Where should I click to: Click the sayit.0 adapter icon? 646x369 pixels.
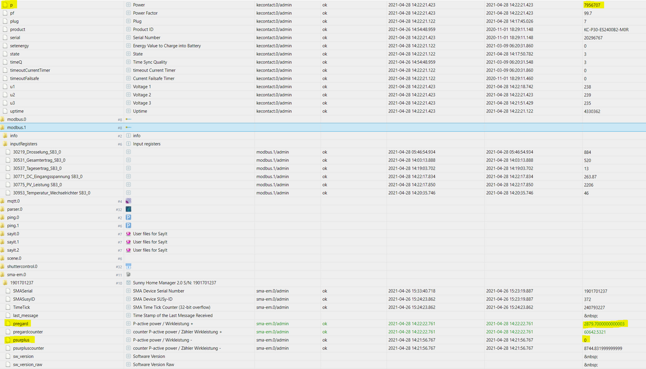pos(128,234)
